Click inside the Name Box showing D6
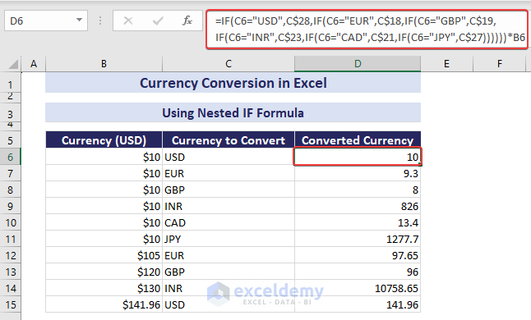 (x=40, y=21)
